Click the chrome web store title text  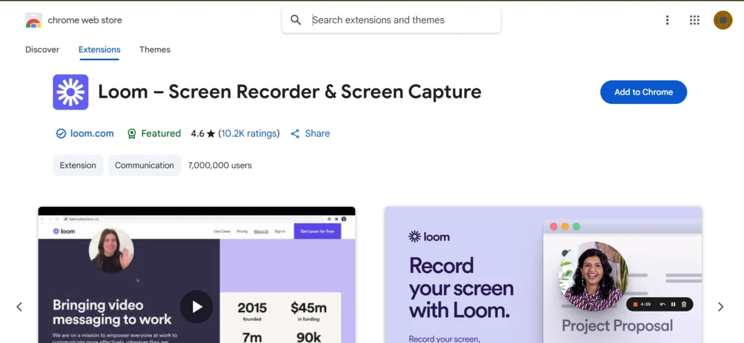point(85,20)
